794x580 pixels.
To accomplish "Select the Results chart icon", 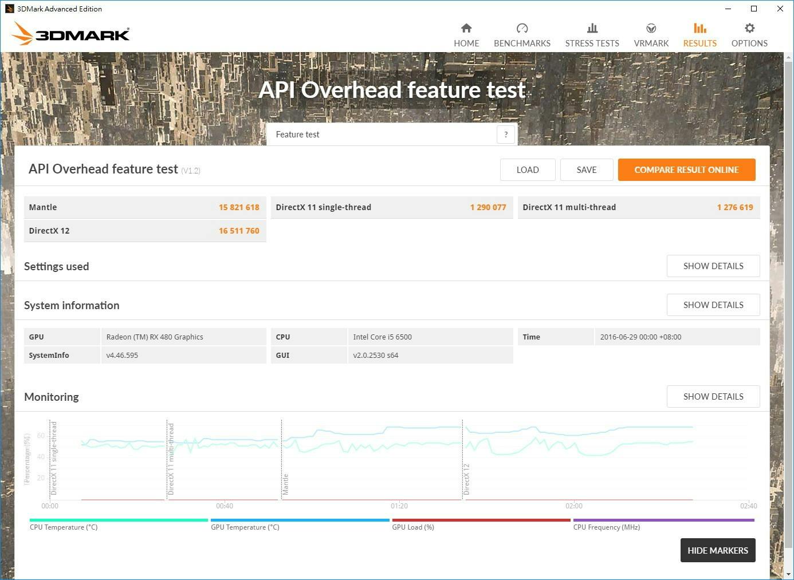I will (x=699, y=28).
